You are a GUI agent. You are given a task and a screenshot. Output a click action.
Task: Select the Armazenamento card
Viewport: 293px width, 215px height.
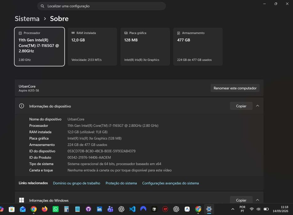coord(198,46)
